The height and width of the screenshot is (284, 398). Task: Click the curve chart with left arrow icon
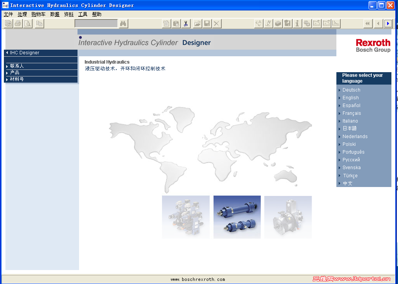(317, 24)
